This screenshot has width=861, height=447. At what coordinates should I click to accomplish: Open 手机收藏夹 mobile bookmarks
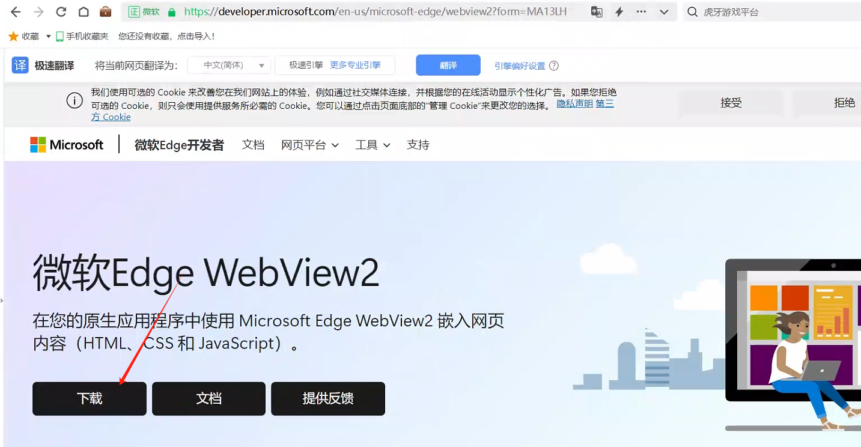coord(82,37)
